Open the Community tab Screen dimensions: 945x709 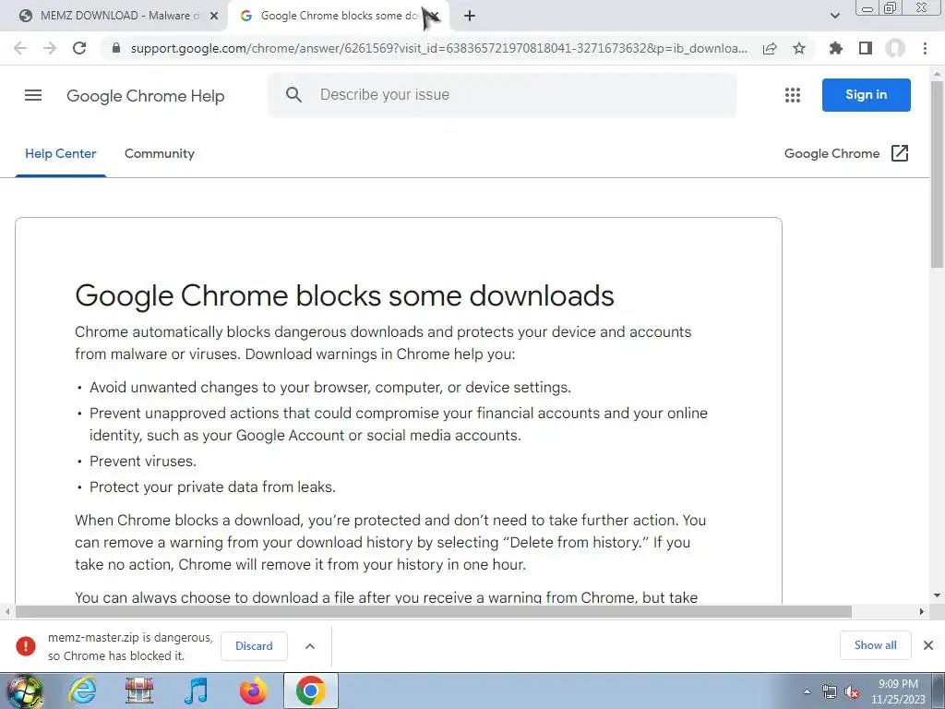click(x=160, y=153)
